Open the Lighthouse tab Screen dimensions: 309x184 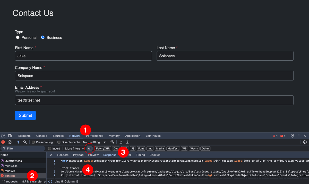(x=153, y=136)
